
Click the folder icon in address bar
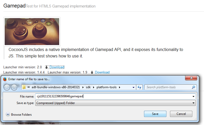tap(24, 87)
